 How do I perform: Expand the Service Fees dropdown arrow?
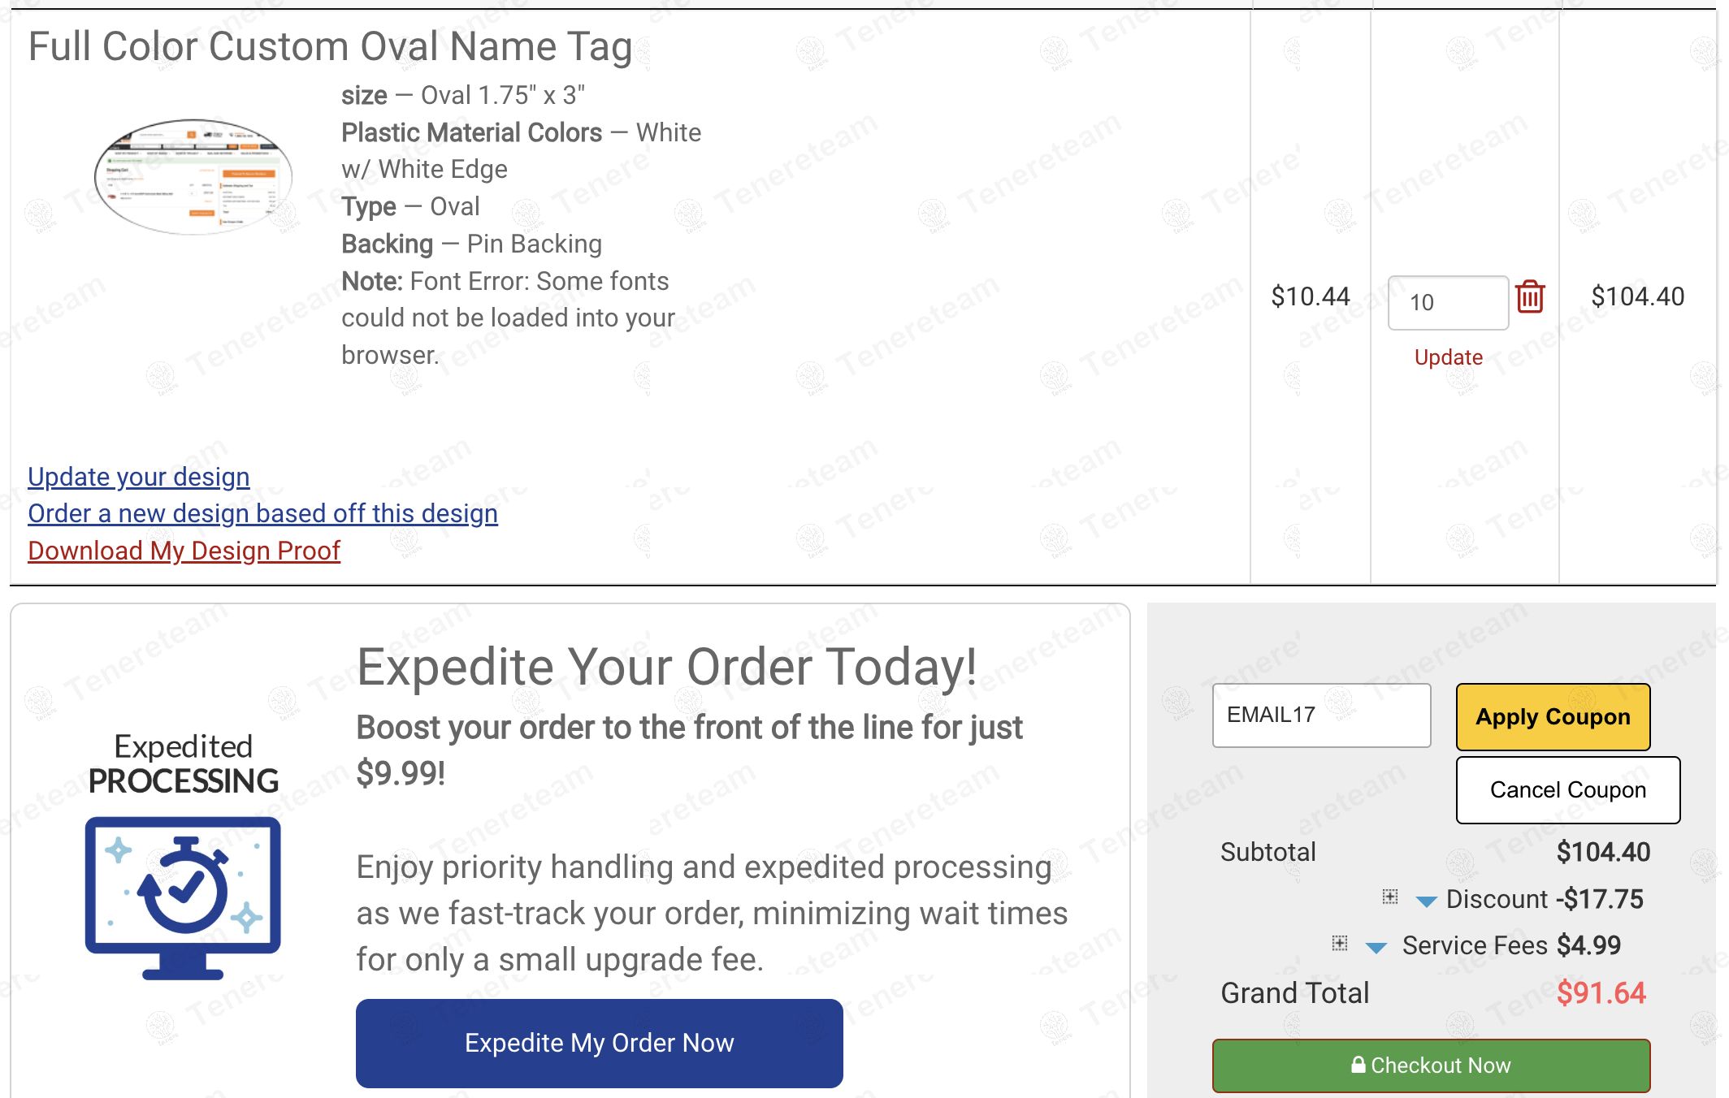tap(1376, 948)
